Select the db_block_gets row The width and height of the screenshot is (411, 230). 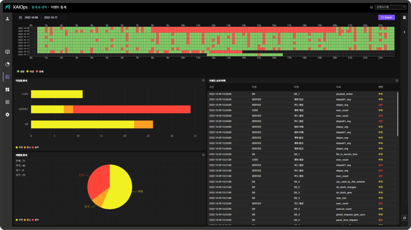pyautogui.click(x=302, y=193)
